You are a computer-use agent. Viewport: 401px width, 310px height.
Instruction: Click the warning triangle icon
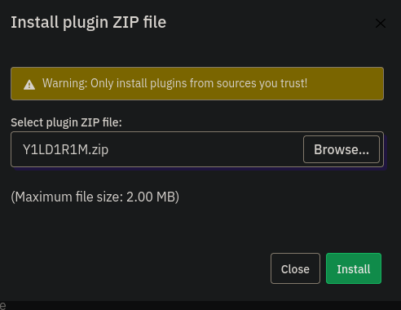pyautogui.click(x=29, y=85)
